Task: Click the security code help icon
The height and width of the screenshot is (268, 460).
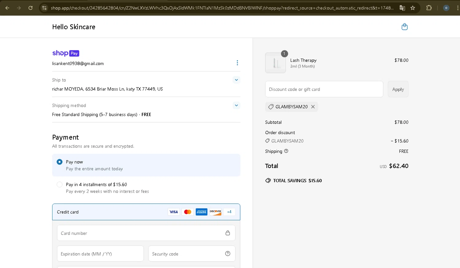Action: pos(228,254)
